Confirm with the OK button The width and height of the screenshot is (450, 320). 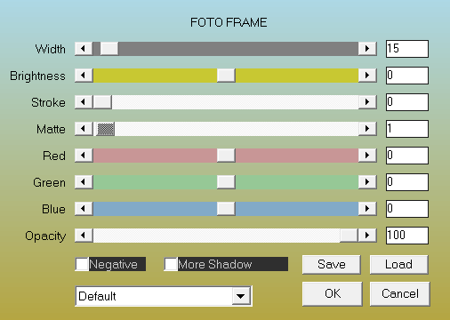333,293
